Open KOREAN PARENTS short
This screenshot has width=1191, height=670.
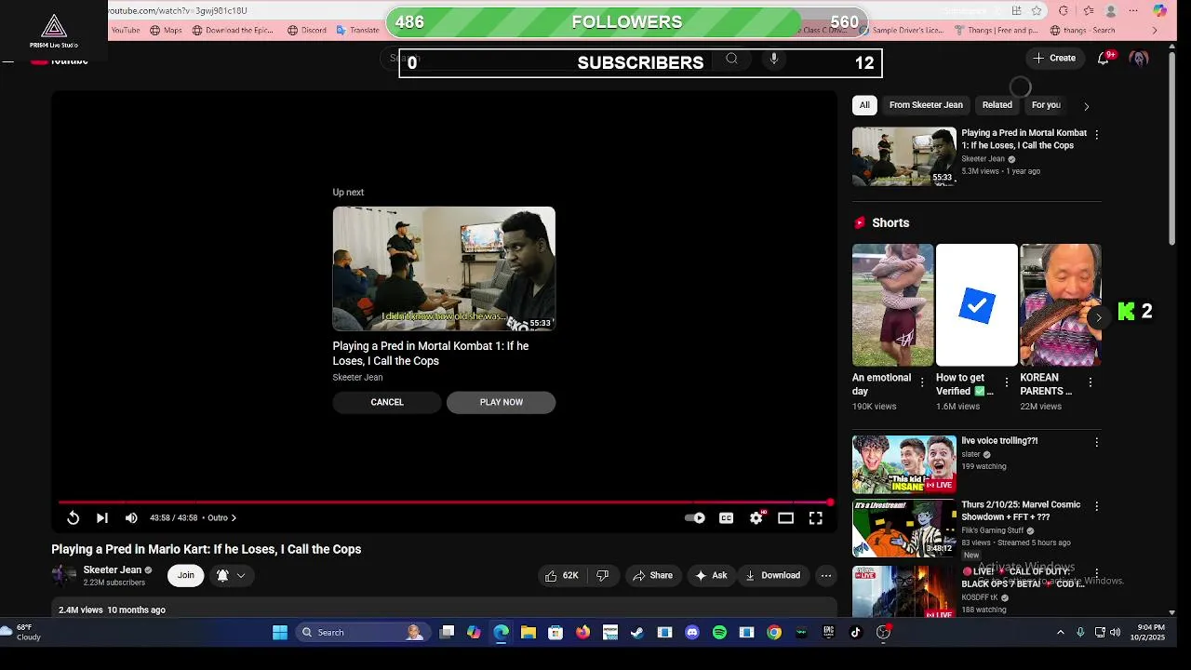(1060, 305)
